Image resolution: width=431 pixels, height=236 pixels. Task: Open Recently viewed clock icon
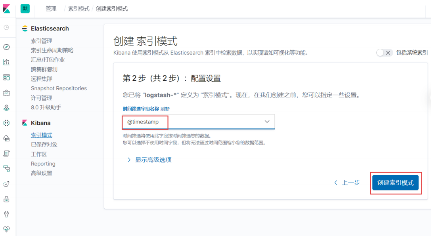pos(6,27)
